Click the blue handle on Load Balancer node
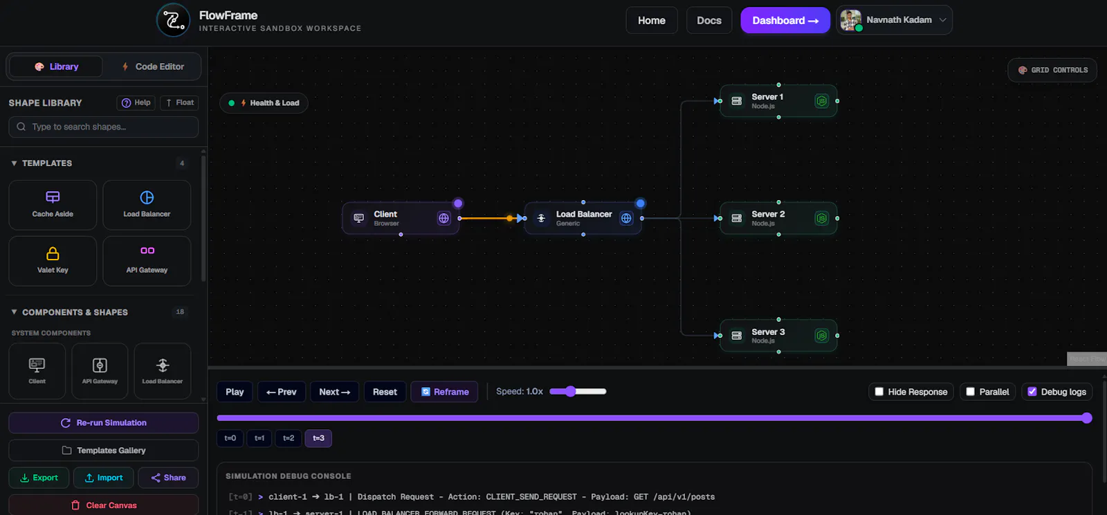Viewport: 1107px width, 515px height. click(641, 204)
